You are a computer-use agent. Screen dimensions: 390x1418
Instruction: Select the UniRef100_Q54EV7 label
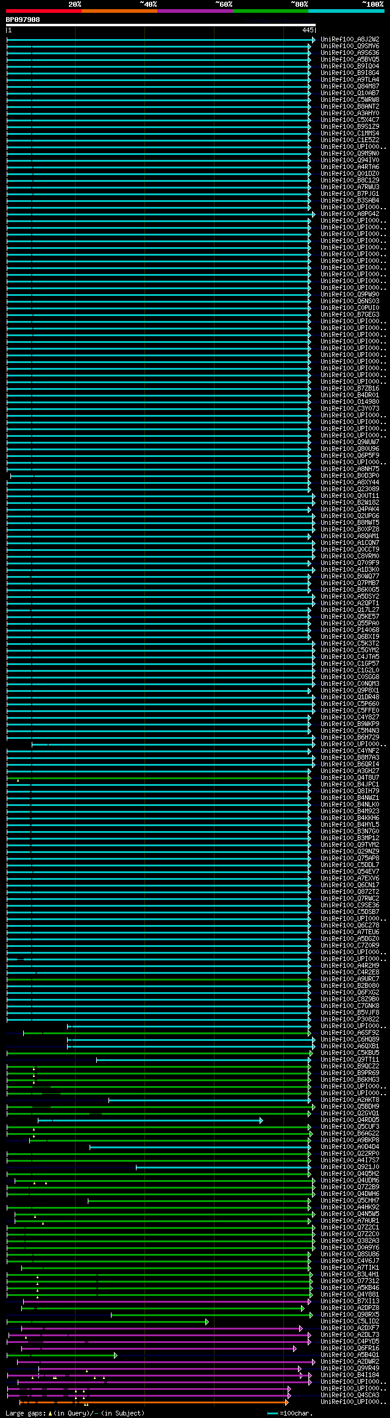pos(350,872)
